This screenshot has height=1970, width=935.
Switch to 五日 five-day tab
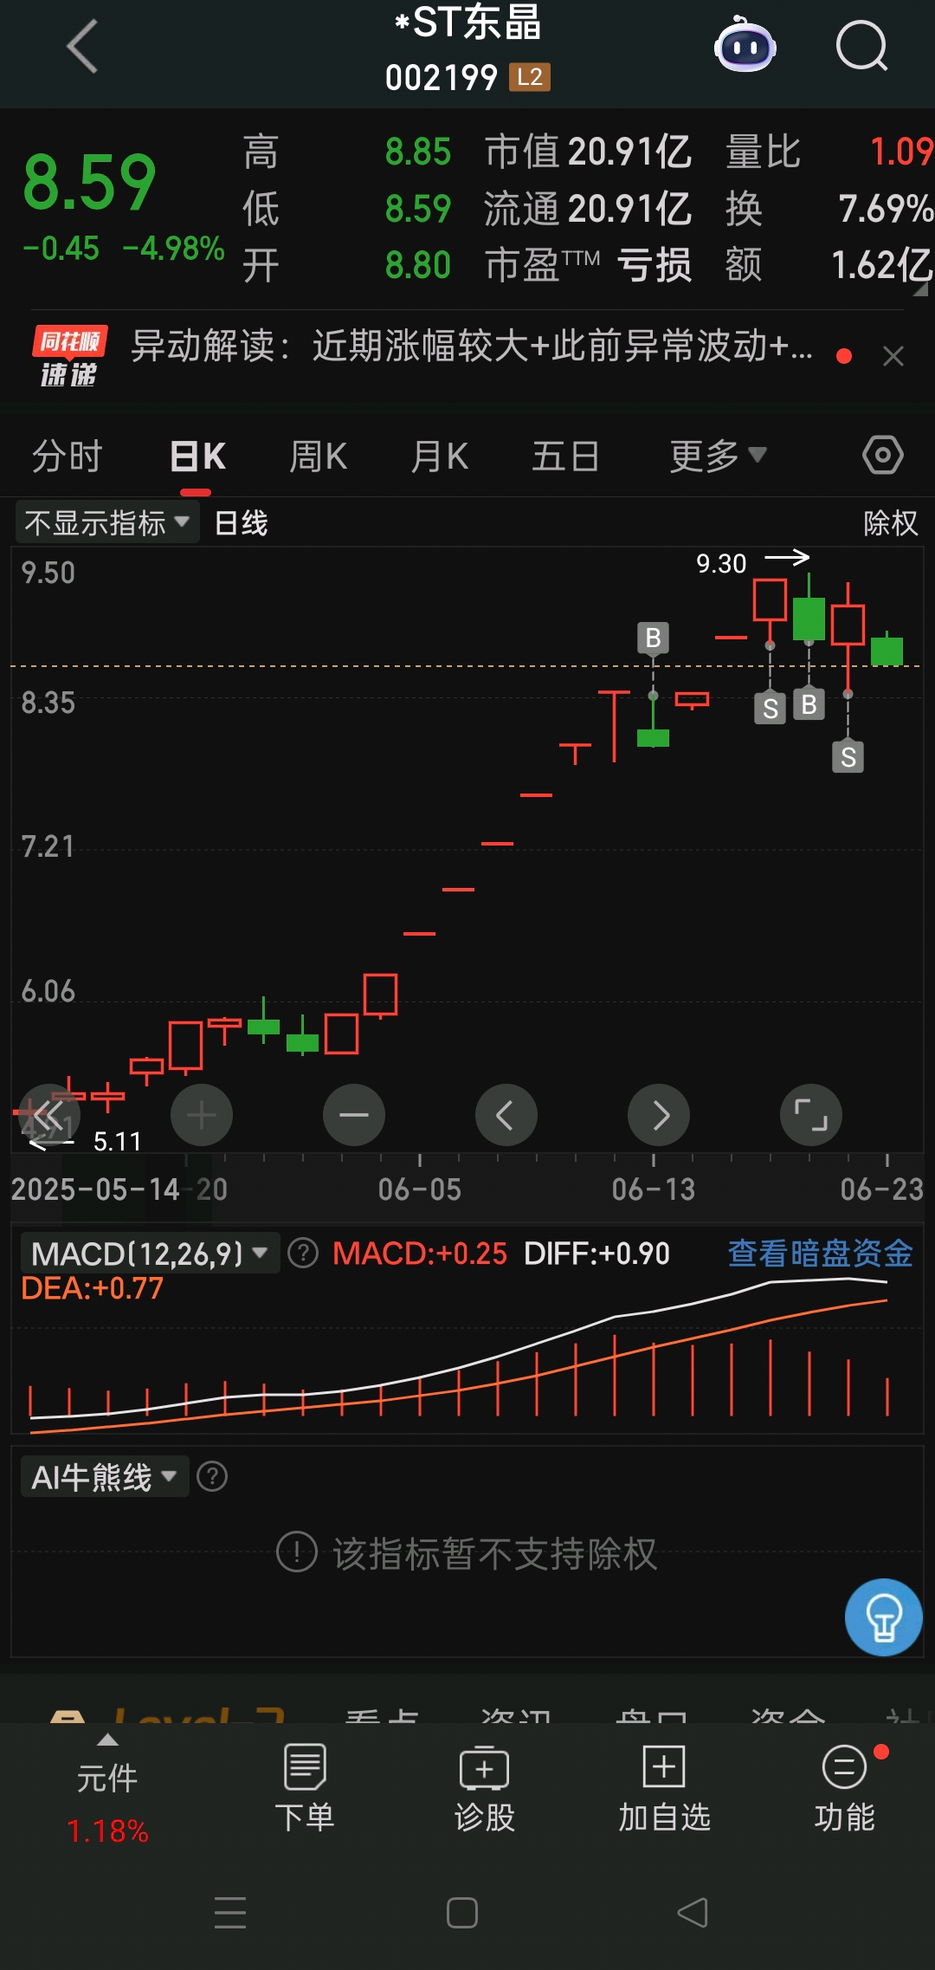click(565, 456)
